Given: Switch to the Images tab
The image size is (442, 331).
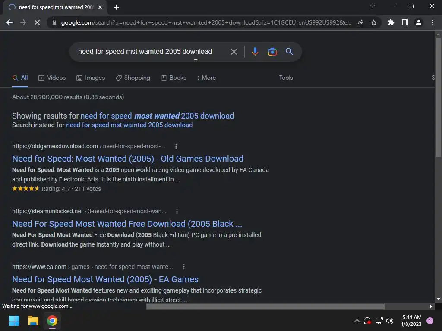Looking at the screenshot, I should [x=91, y=78].
